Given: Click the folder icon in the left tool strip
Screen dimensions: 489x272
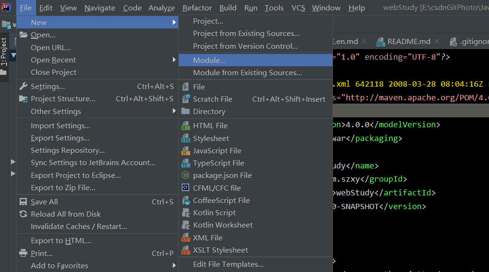Looking at the screenshot, I should (x=3, y=72).
